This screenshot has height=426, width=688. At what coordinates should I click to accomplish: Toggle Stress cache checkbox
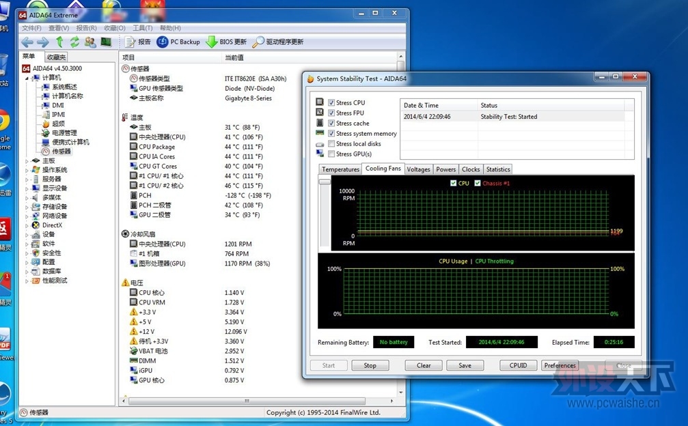(331, 123)
